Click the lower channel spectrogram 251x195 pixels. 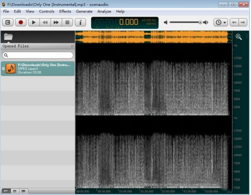point(153,152)
